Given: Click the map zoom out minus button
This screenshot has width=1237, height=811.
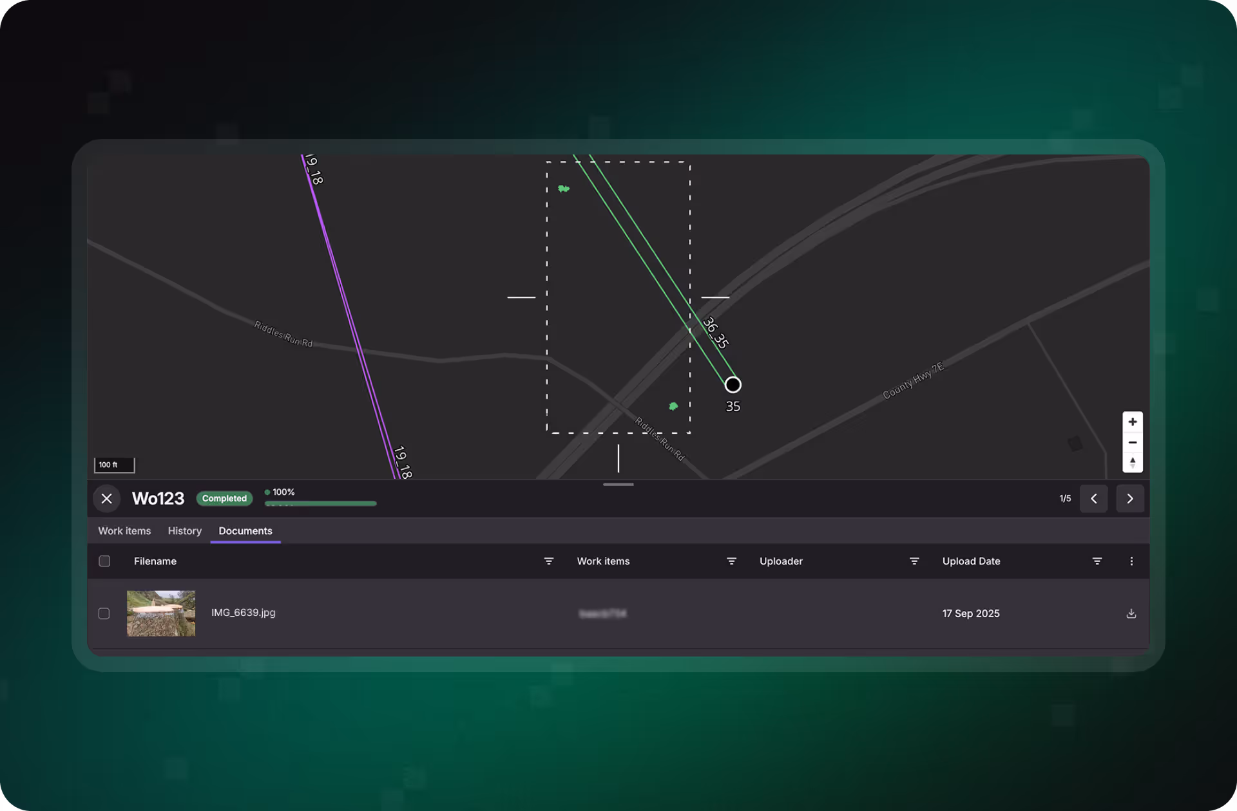Looking at the screenshot, I should click(x=1132, y=443).
